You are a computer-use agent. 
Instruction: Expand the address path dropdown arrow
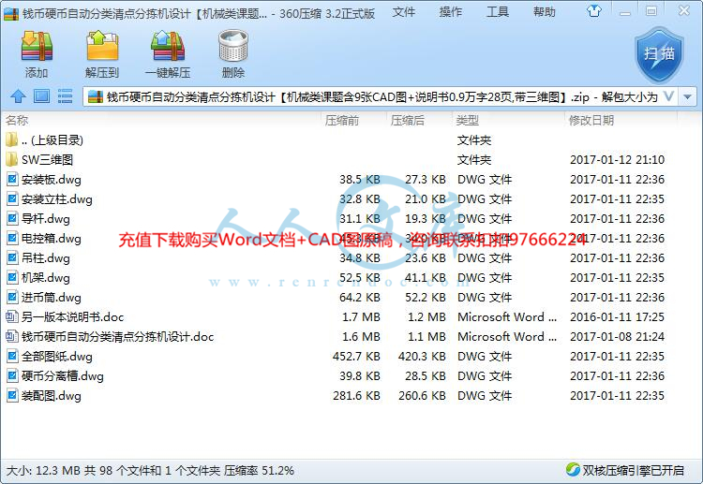688,96
